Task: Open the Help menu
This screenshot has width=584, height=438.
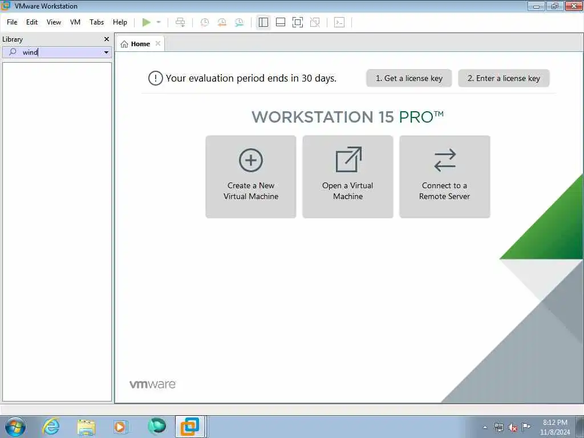Action: pos(120,22)
